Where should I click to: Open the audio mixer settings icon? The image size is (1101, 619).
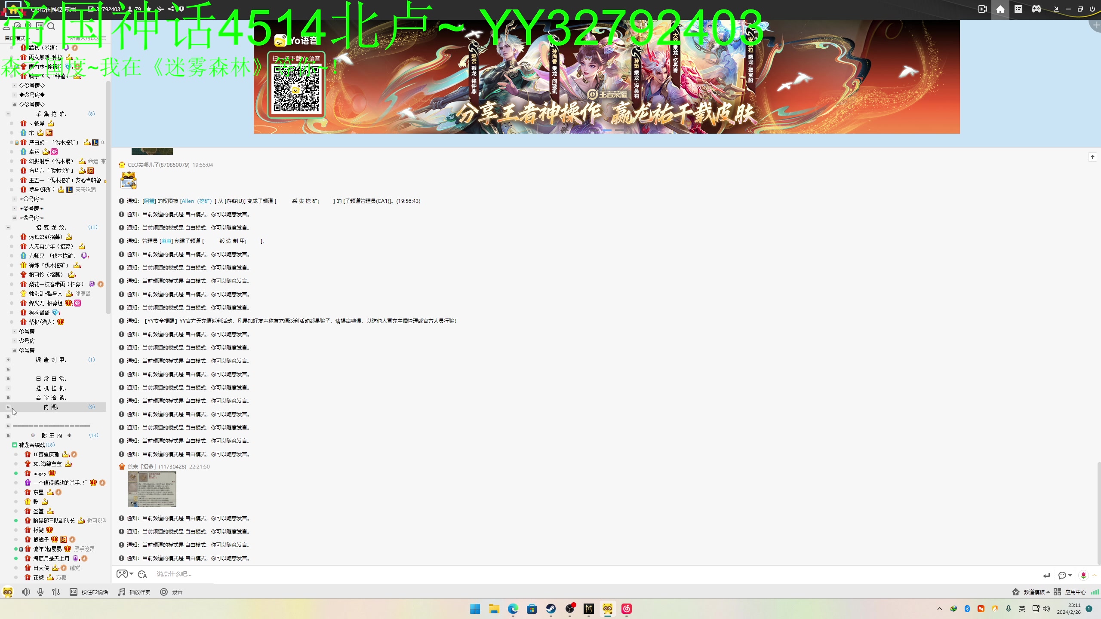click(56, 592)
